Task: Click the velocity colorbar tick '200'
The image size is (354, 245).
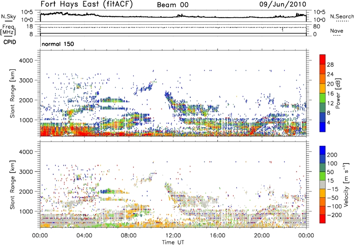Action: (332, 155)
